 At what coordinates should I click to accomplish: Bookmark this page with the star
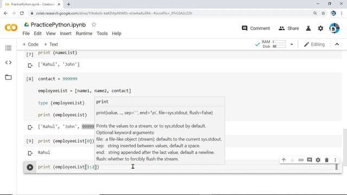[x=323, y=13]
